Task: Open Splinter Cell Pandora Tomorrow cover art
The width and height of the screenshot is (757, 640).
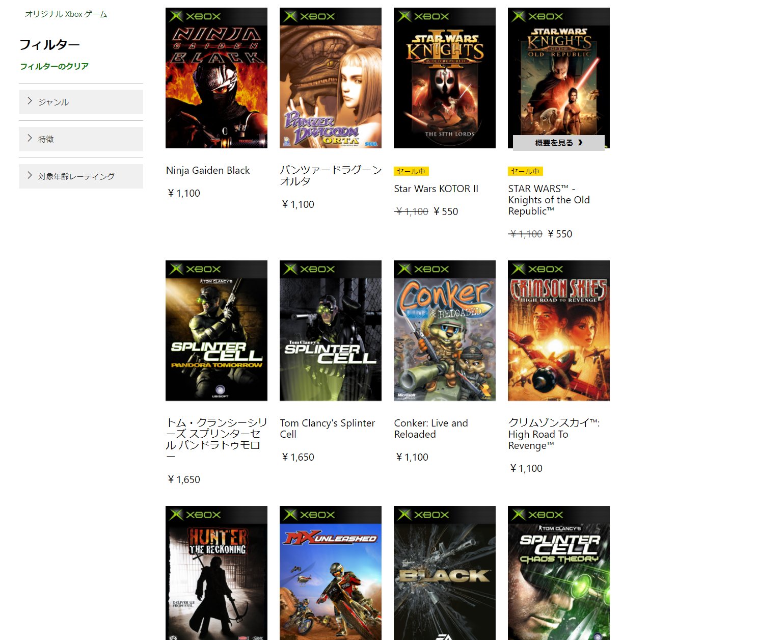Action: click(x=217, y=331)
